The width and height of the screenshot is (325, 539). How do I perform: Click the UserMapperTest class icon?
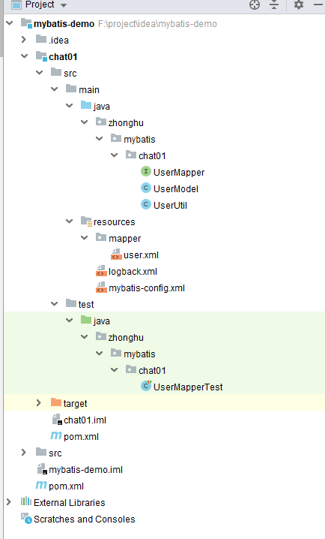[146, 386]
